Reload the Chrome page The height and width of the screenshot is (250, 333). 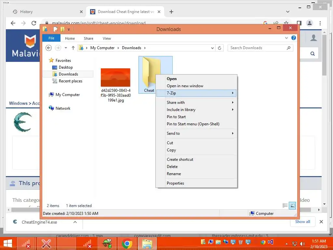pos(34,23)
